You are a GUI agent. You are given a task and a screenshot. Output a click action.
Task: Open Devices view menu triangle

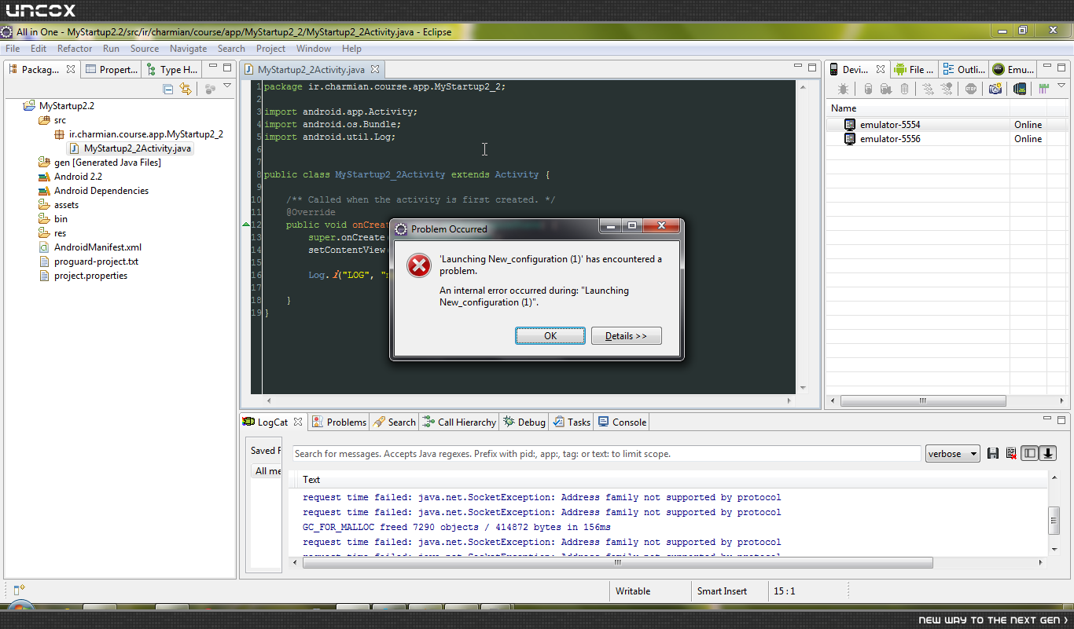point(1061,86)
